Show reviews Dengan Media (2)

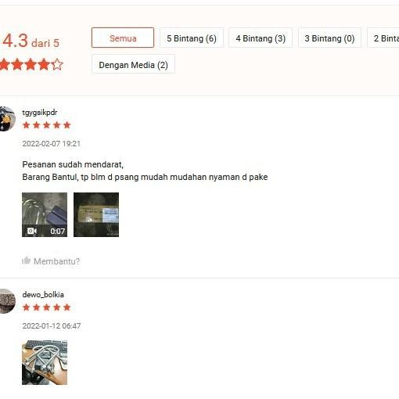tap(133, 64)
